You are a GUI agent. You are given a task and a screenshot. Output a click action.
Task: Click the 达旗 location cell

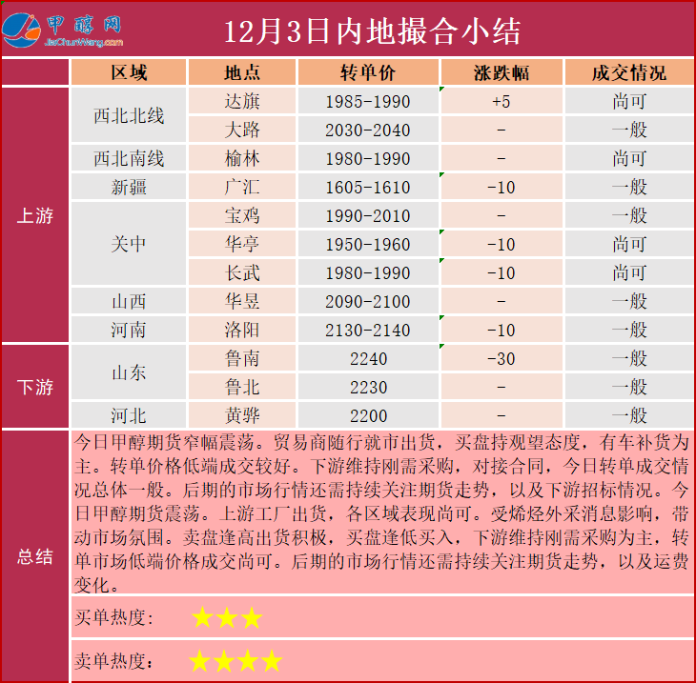coord(242,102)
